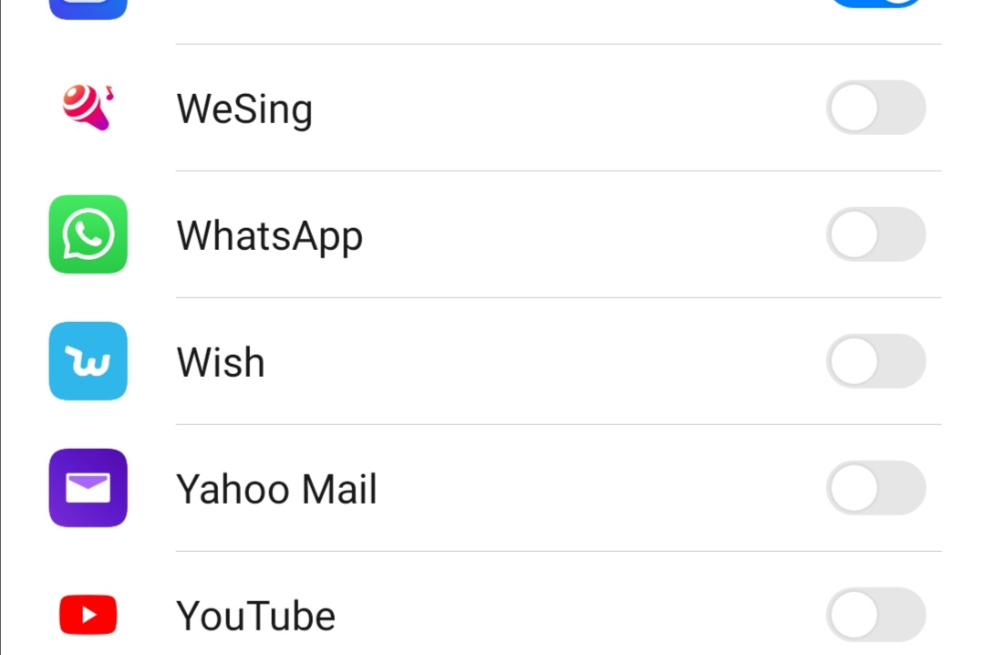Enable the YouTube toggle switch
The height and width of the screenshot is (655, 985).
coord(876,615)
